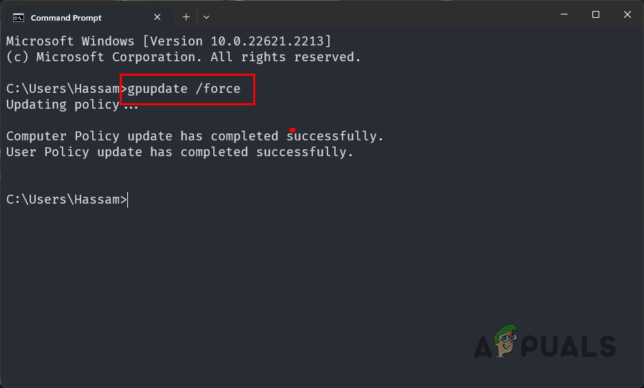Click the active prompt line after C:\Users\Hassam>
Image resolution: width=644 pixels, height=388 pixels.
point(128,200)
